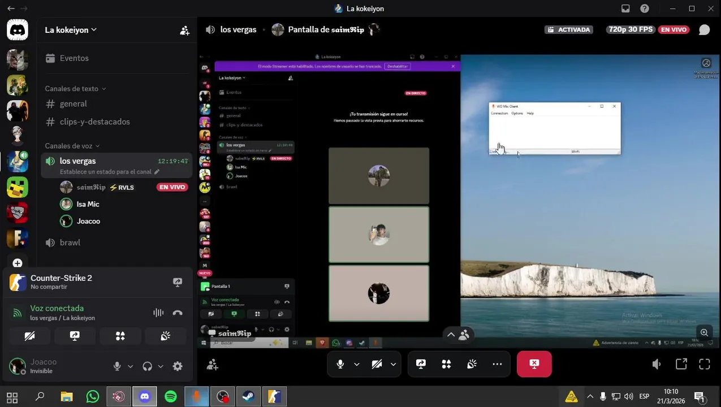Viewport: 721px width, 407px height.
Task: Open noise suppression options near Voz conectada
Action: coord(158,313)
